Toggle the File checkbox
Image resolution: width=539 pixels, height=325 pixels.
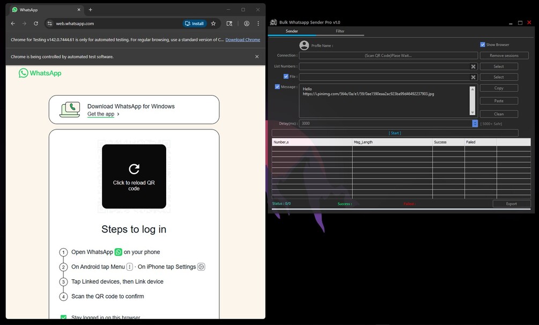click(x=286, y=76)
